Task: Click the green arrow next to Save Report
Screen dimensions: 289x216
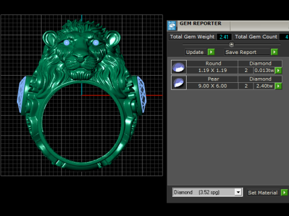Action: click(x=275, y=52)
